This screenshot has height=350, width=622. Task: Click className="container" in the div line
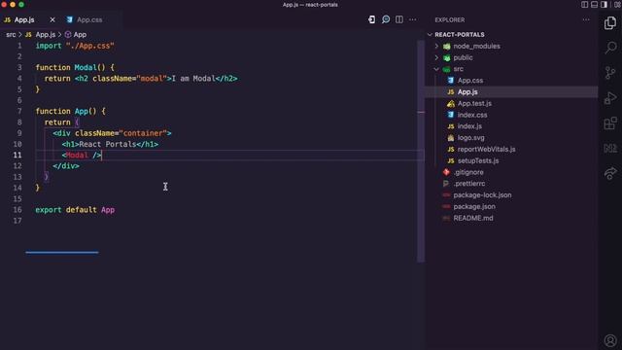(121, 133)
